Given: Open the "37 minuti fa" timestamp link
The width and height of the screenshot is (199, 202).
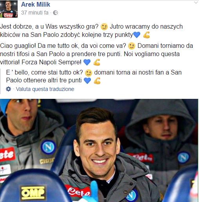Looking at the screenshot, I should pyautogui.click(x=35, y=13).
